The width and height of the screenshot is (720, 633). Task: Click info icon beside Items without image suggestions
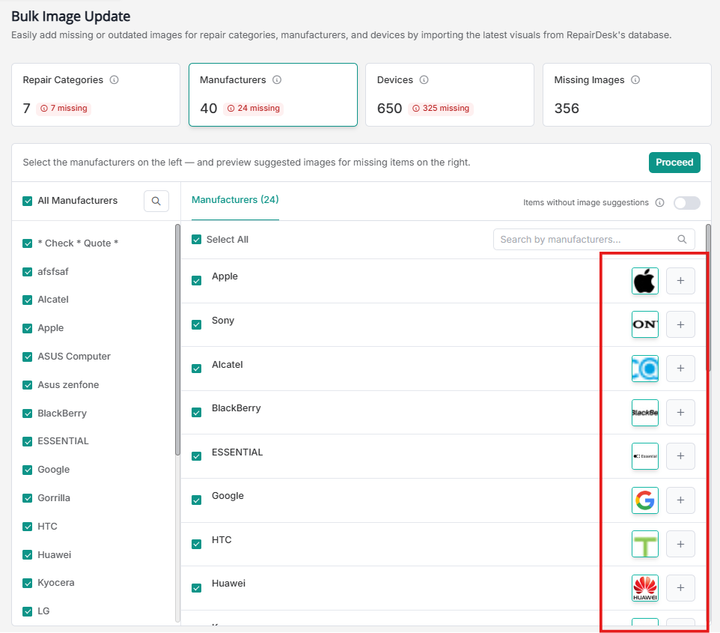(659, 203)
